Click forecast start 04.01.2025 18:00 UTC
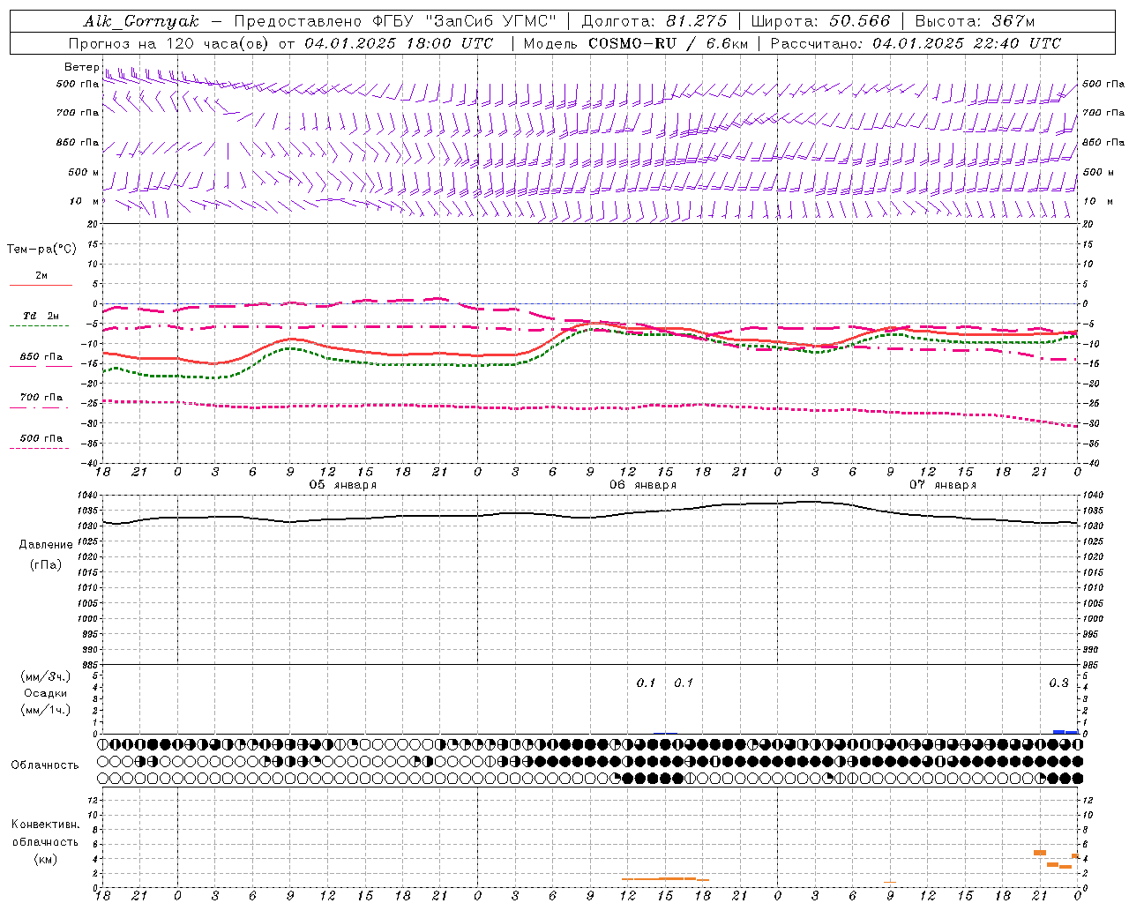The width and height of the screenshot is (1129, 903). tap(400, 43)
